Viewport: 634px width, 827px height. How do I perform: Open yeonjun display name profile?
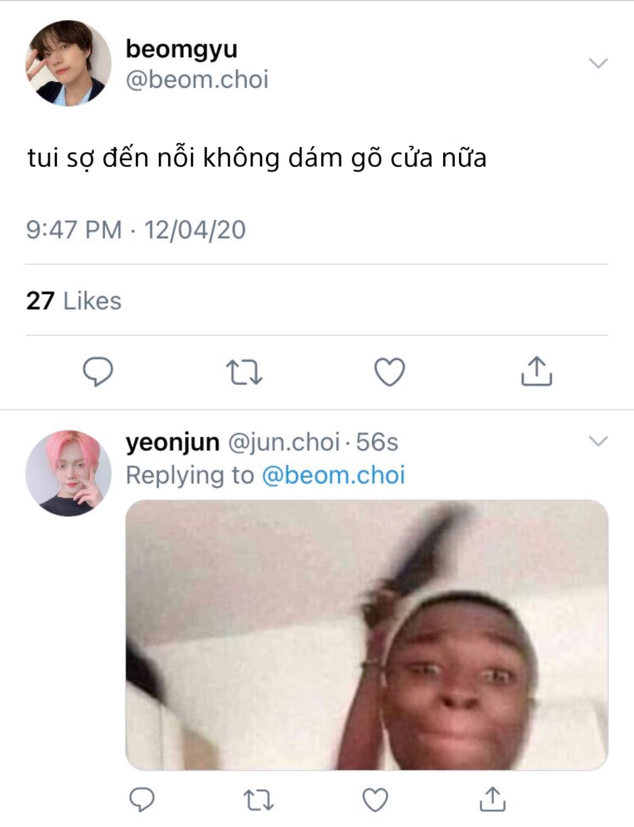click(173, 443)
